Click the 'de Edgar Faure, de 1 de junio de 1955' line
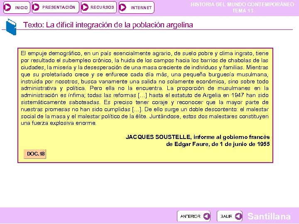This screenshot has height=224, width=299. [218, 144]
